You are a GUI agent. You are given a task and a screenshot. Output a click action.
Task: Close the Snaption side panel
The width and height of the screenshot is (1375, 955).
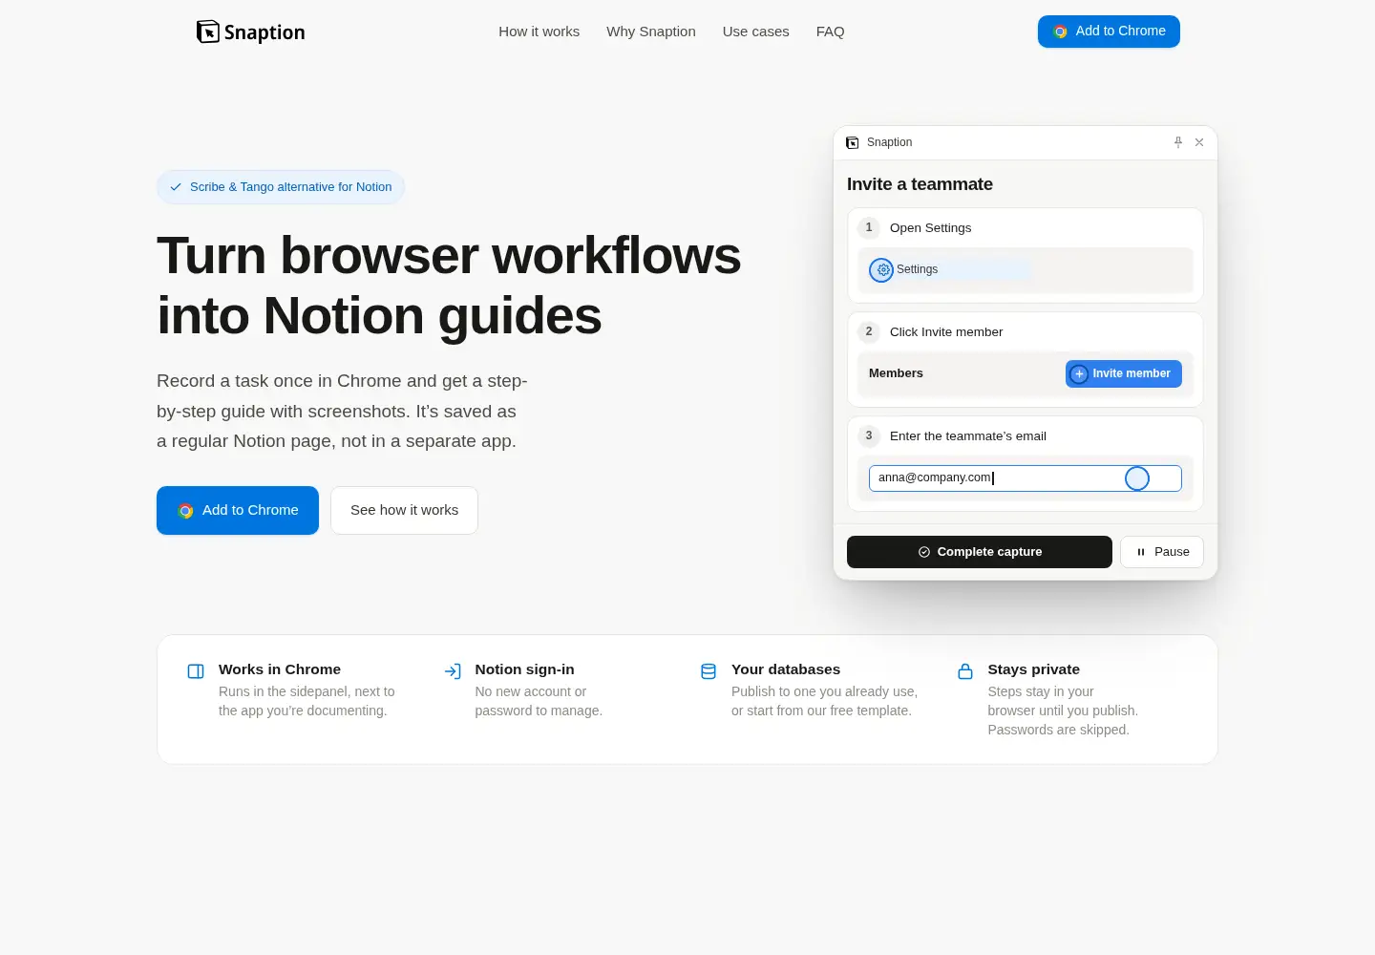coord(1199,142)
